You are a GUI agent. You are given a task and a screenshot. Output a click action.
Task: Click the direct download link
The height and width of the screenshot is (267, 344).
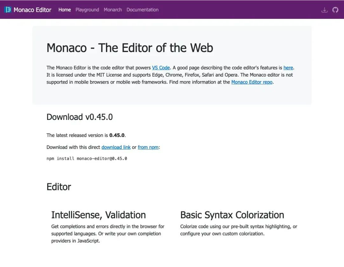(x=116, y=147)
